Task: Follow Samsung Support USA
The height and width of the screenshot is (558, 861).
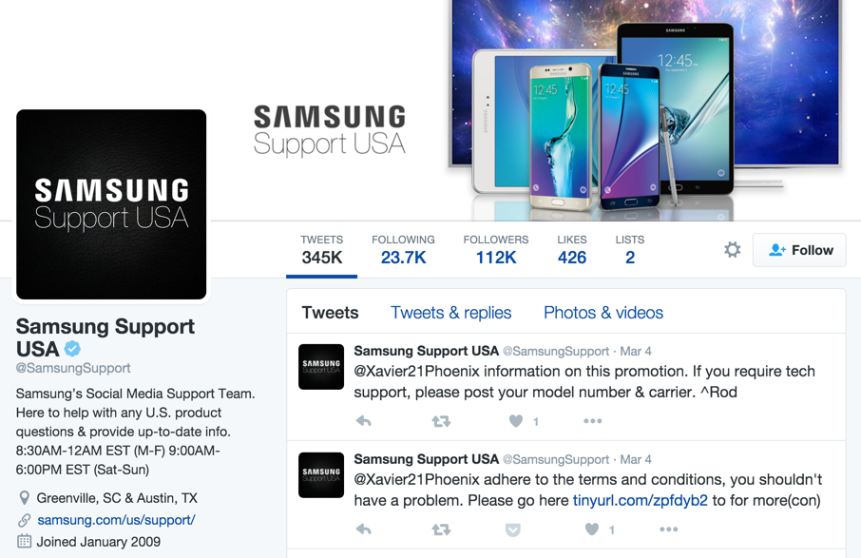Action: (799, 250)
